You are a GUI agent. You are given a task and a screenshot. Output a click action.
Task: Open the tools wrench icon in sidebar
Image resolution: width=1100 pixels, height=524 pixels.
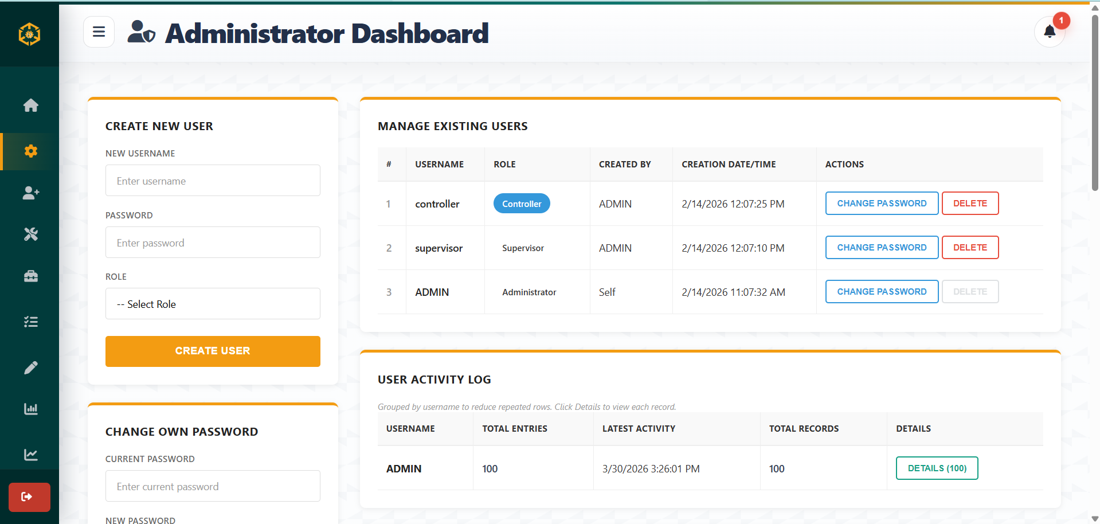[x=31, y=234]
